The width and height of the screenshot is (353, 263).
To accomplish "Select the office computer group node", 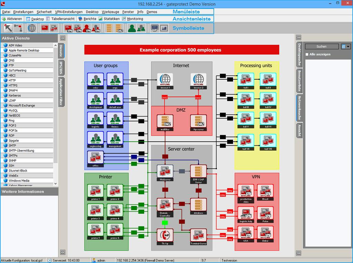I will pos(95,159).
